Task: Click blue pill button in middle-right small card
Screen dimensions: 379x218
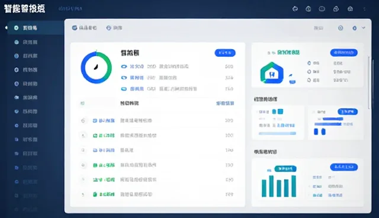Action: [348, 111]
